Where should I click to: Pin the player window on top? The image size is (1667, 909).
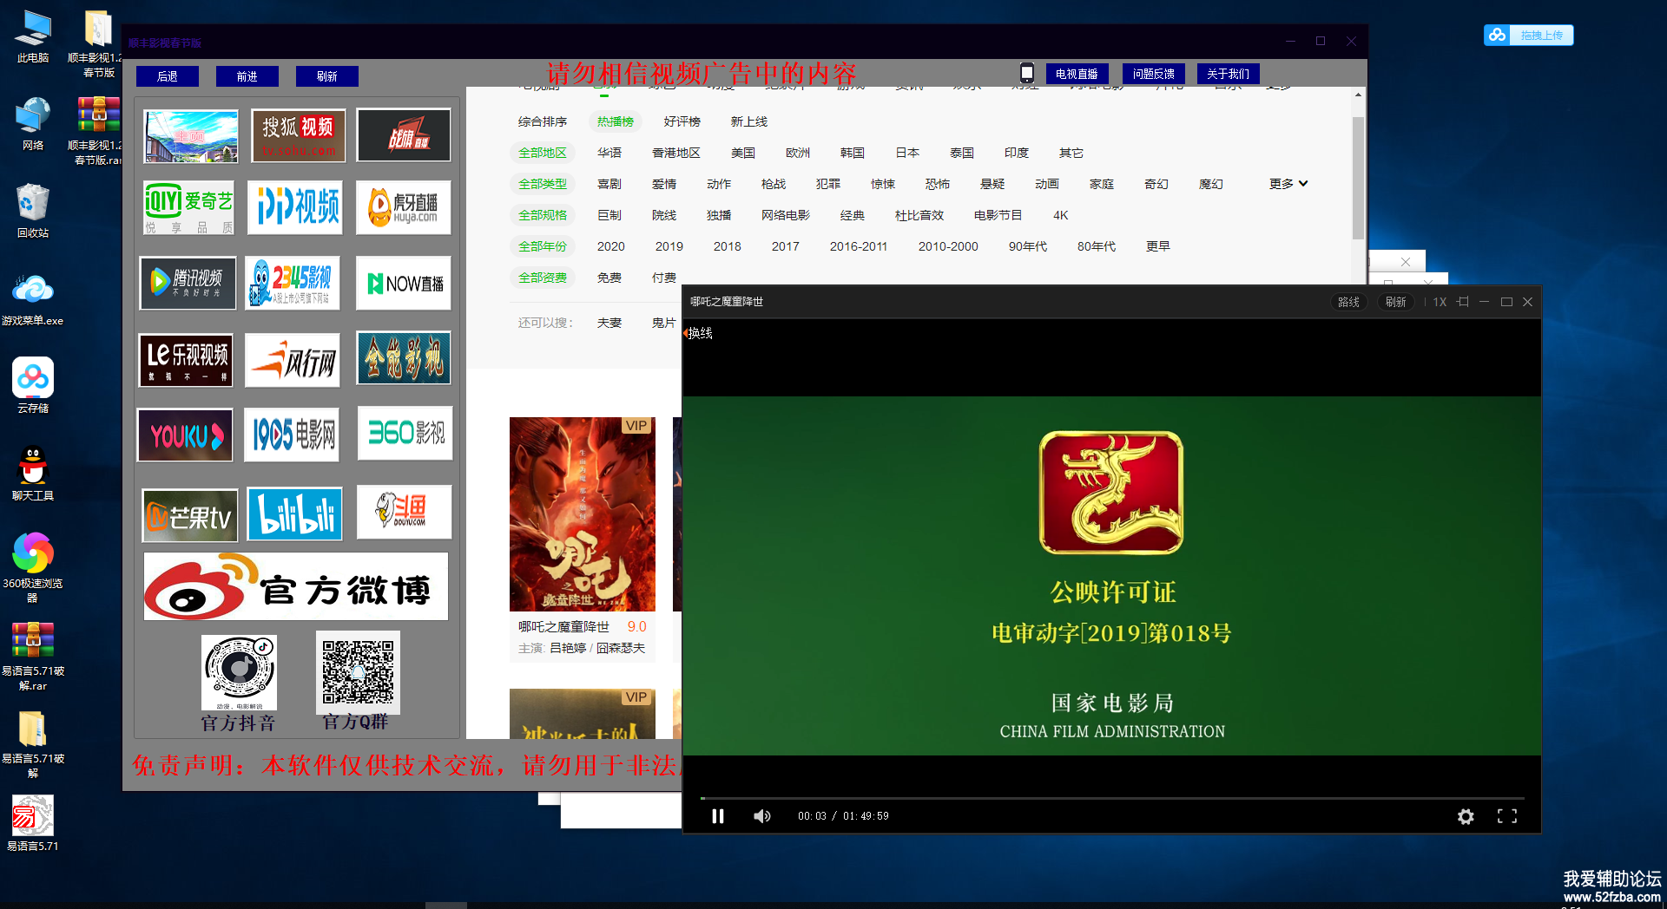click(1463, 302)
